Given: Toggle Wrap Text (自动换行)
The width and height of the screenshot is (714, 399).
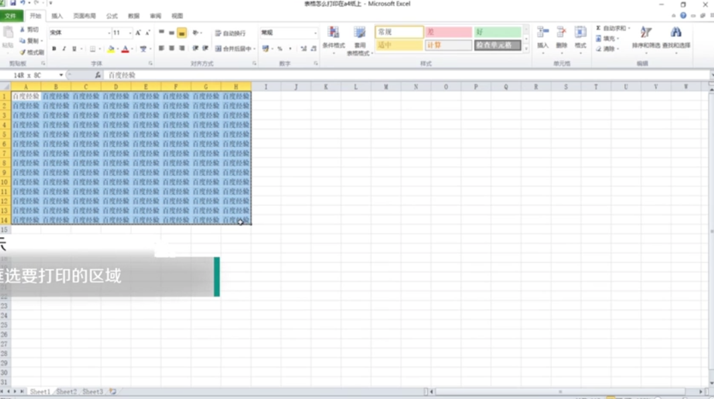Looking at the screenshot, I should (231, 33).
